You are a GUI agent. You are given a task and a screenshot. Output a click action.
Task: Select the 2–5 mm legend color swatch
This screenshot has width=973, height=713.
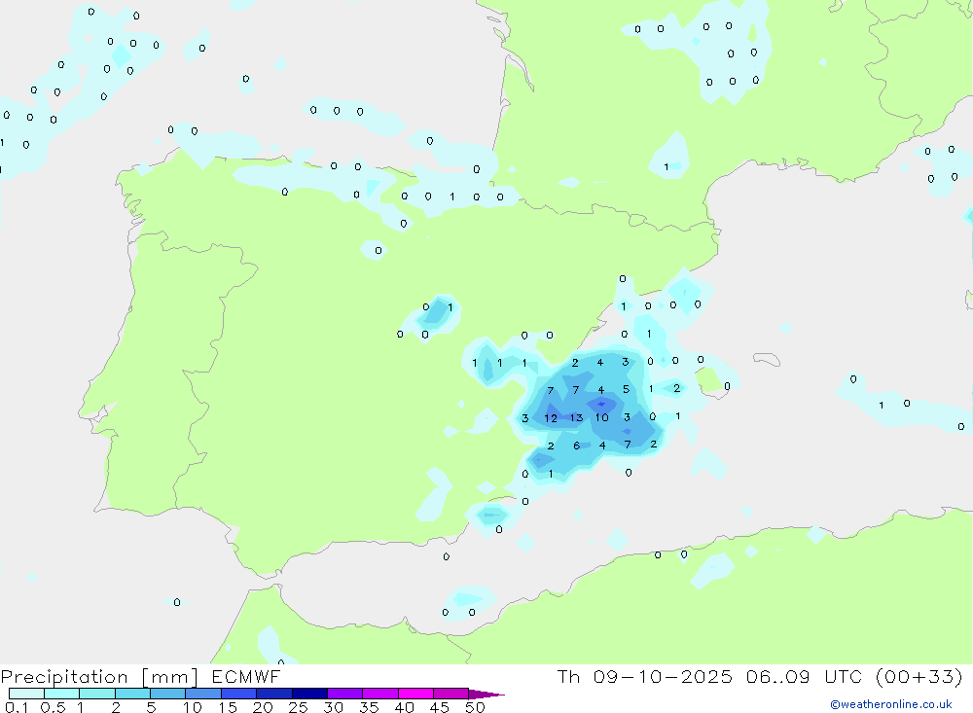[x=132, y=694]
